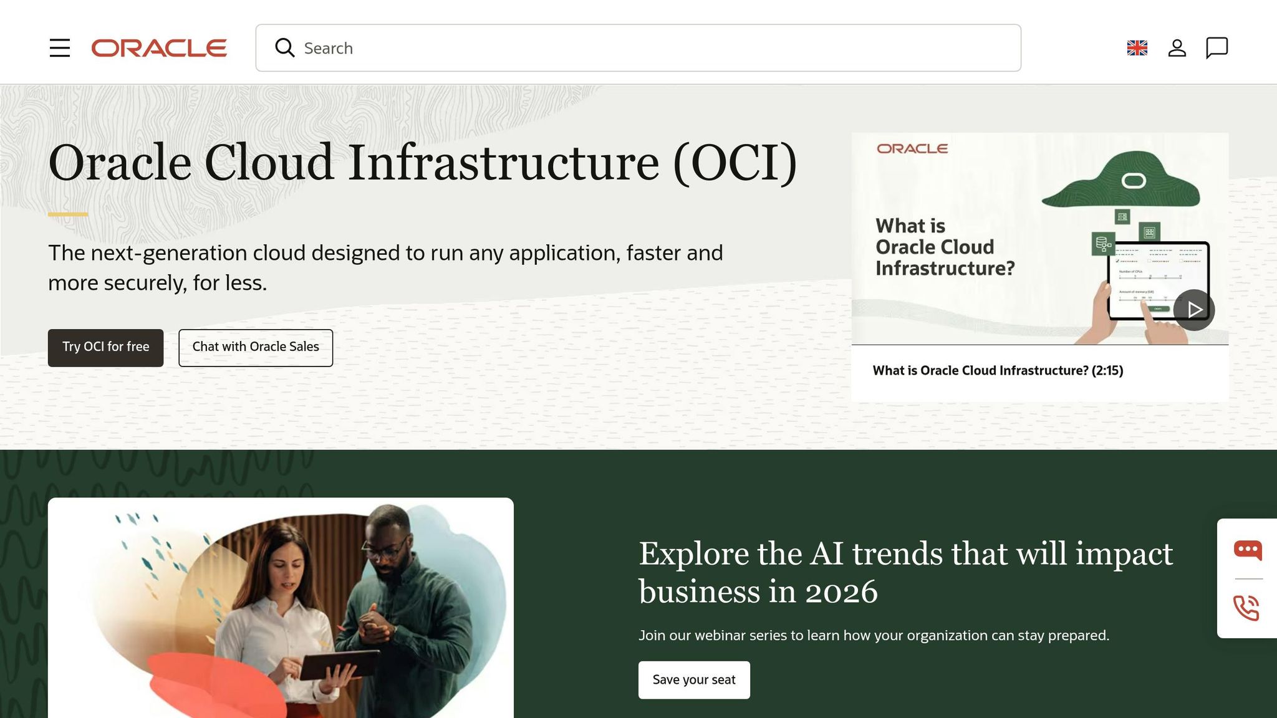The image size is (1277, 718).
Task: Click the webinar photo of two people
Action: click(x=281, y=608)
